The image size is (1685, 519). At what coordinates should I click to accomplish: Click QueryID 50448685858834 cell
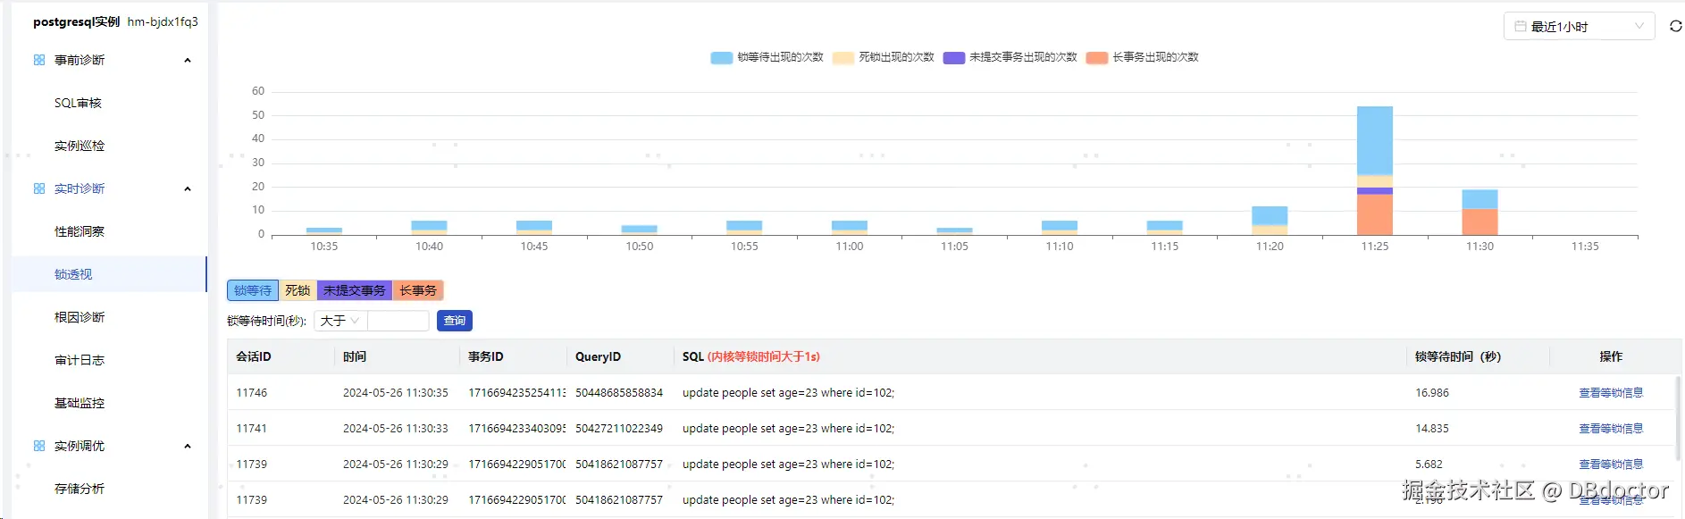(619, 393)
